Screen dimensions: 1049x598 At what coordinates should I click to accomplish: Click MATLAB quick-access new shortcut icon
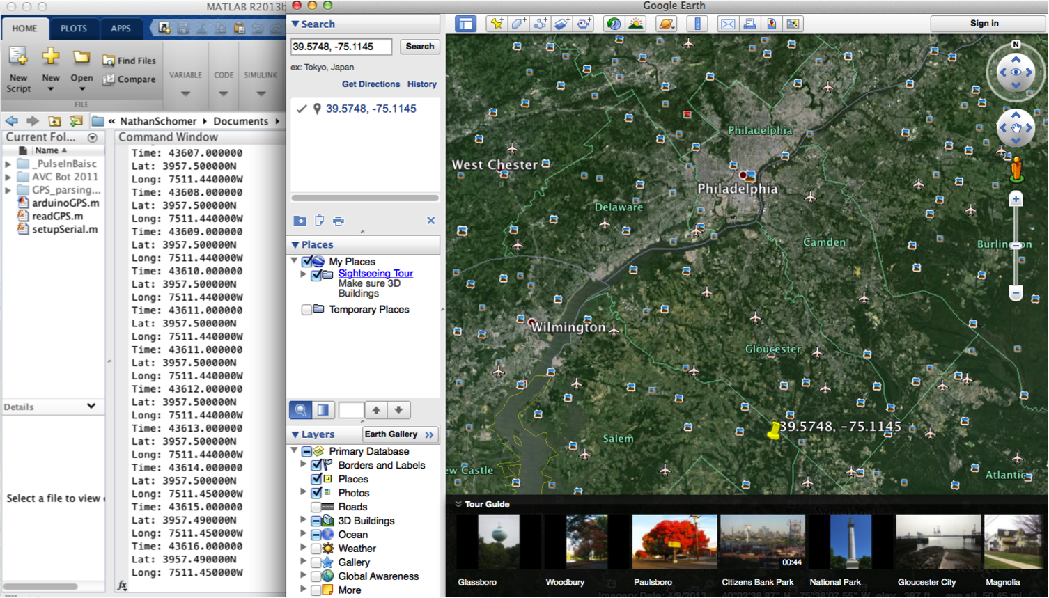[164, 28]
